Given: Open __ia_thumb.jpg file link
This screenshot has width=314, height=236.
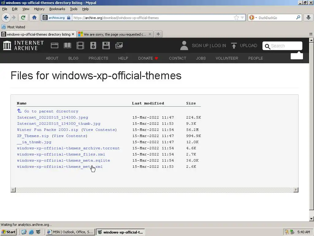Looking at the screenshot, I should point(34,142).
